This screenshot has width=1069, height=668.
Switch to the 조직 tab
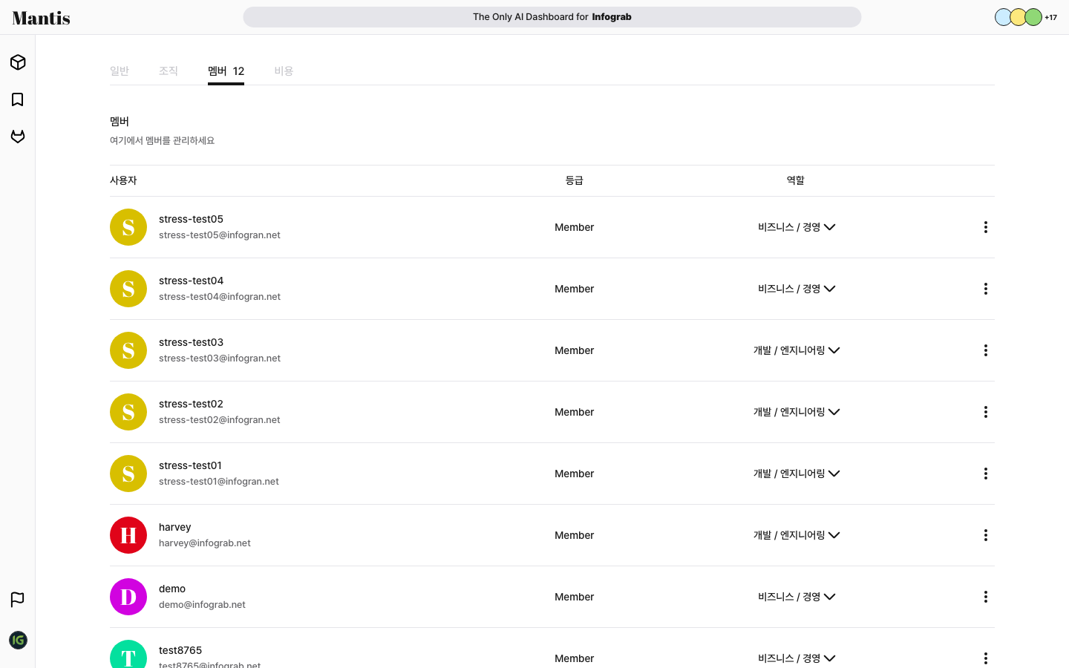tap(169, 71)
